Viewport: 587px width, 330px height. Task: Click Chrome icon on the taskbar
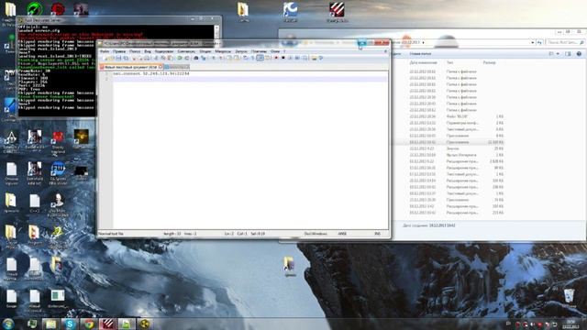[89, 324]
